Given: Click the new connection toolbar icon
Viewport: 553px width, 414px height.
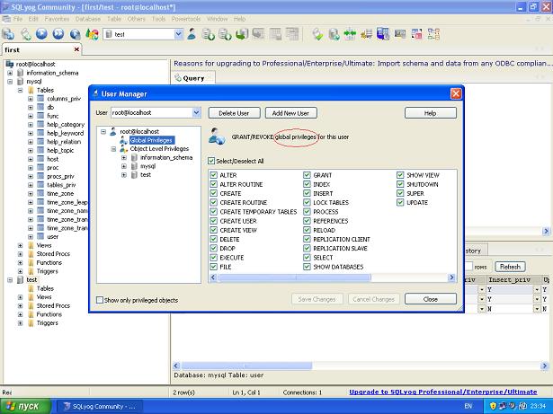Looking at the screenshot, I should 8,34.
